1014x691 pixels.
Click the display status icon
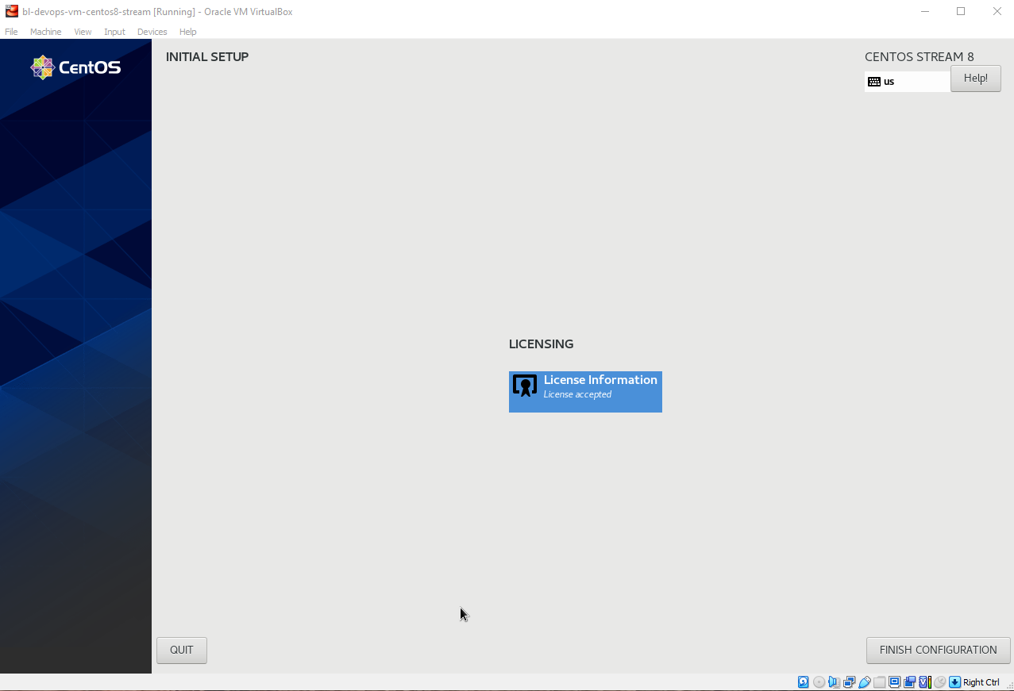(895, 682)
